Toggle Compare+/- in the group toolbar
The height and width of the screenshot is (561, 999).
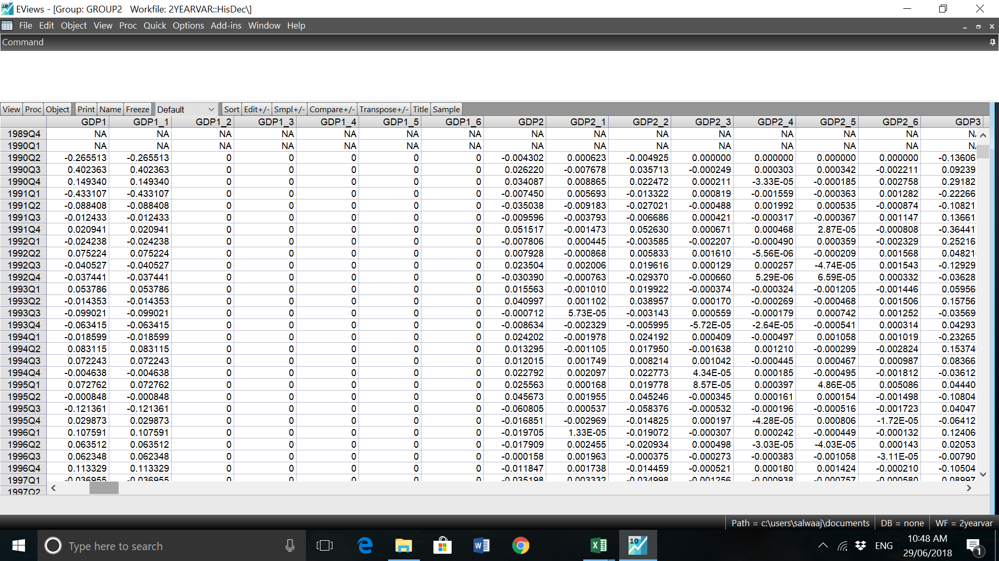coord(332,109)
